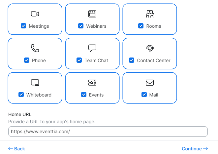Click the Contact Center headset icon
218x154 pixels.
pyautogui.click(x=150, y=48)
